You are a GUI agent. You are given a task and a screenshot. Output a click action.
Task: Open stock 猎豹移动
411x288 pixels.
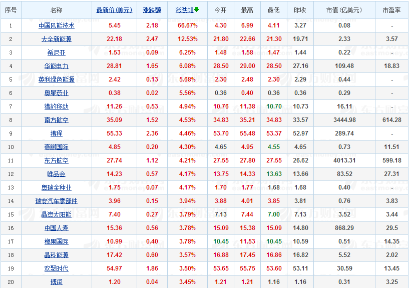pos(57,106)
